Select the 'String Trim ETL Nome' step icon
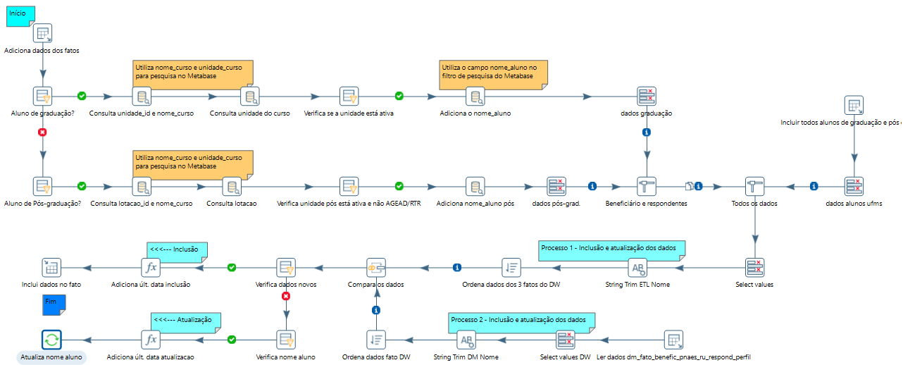Screen dimensions: 903x365 (637, 268)
